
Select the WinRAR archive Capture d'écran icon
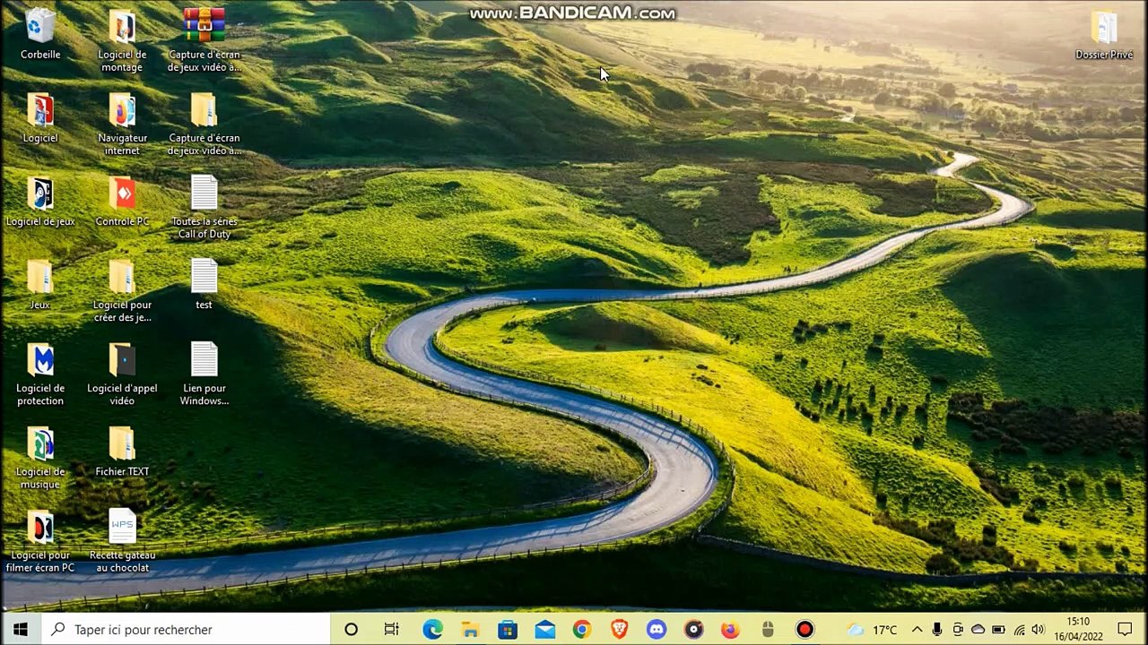click(204, 40)
